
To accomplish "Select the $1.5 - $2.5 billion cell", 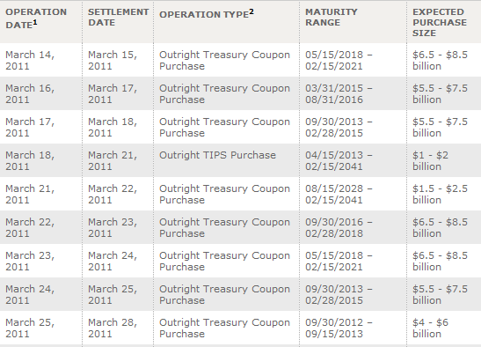I will [440, 195].
